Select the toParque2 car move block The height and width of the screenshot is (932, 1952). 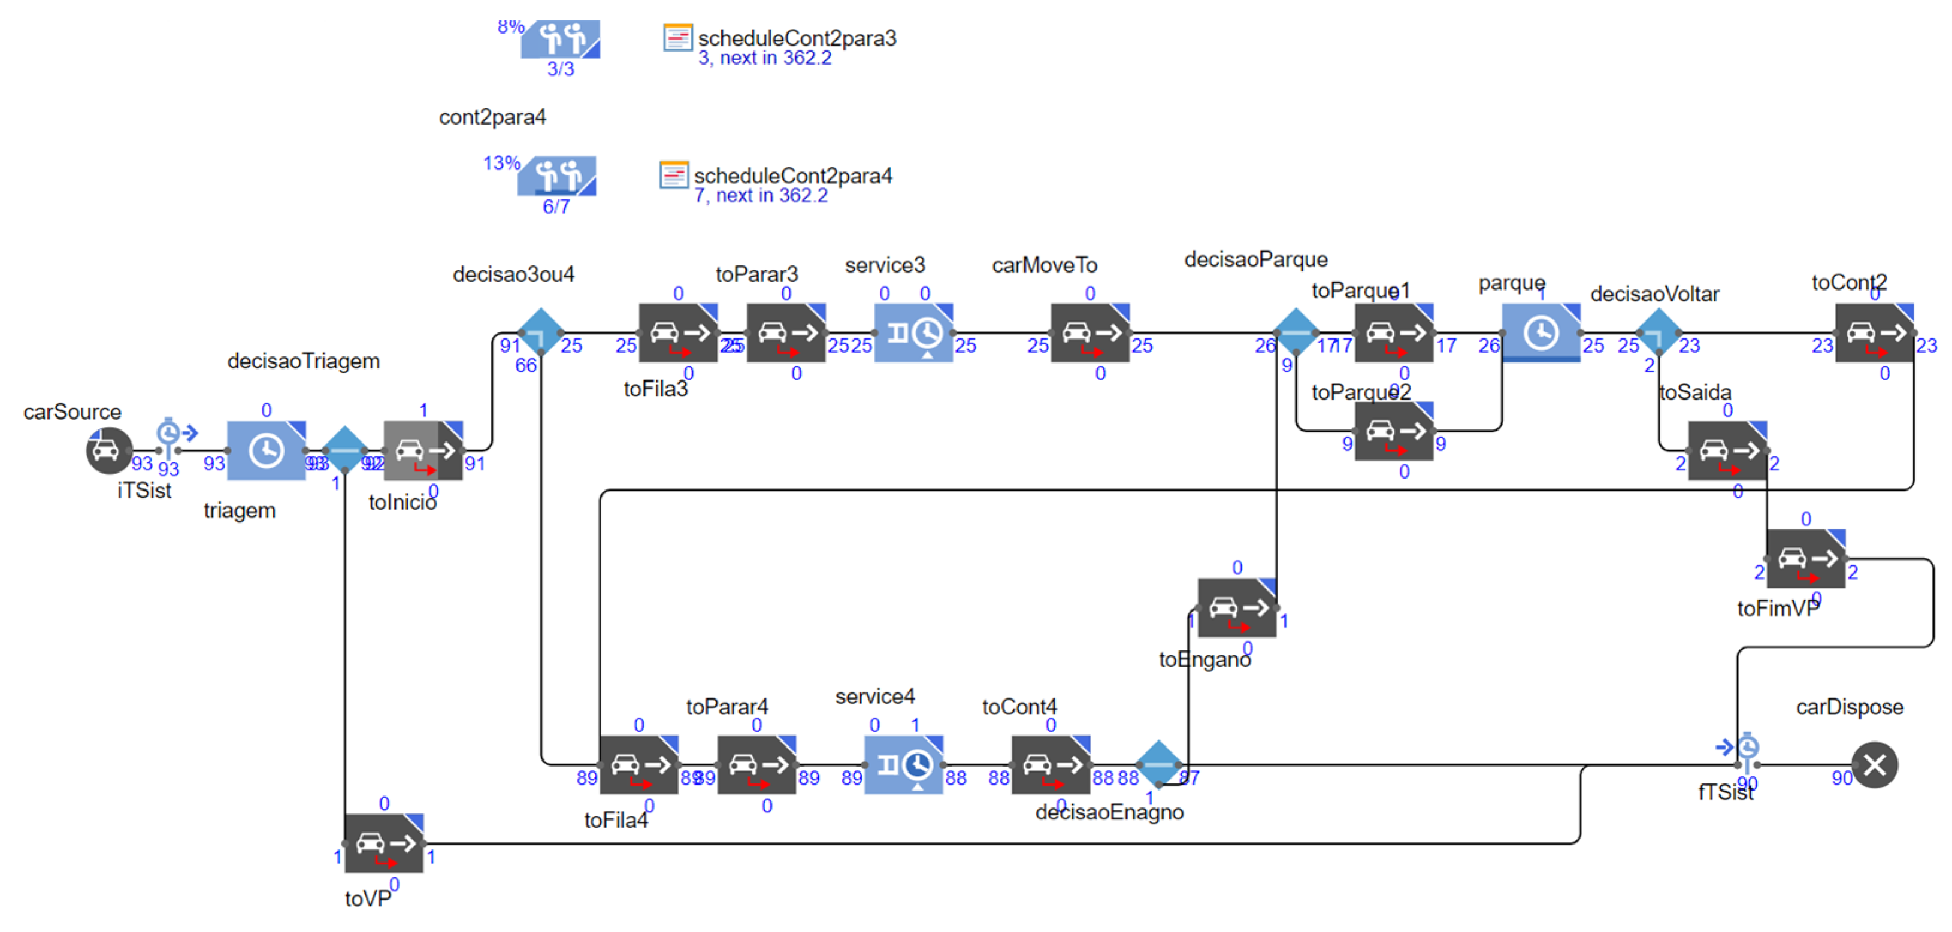coord(1394,431)
